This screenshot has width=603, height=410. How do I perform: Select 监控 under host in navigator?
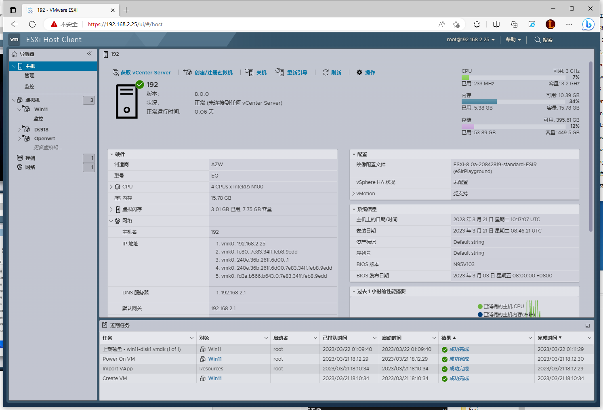tap(29, 87)
